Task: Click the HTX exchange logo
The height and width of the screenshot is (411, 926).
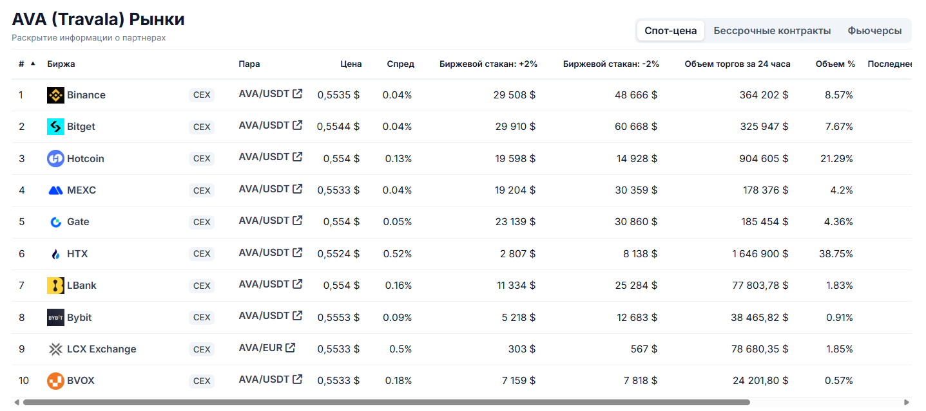Action: tap(56, 254)
